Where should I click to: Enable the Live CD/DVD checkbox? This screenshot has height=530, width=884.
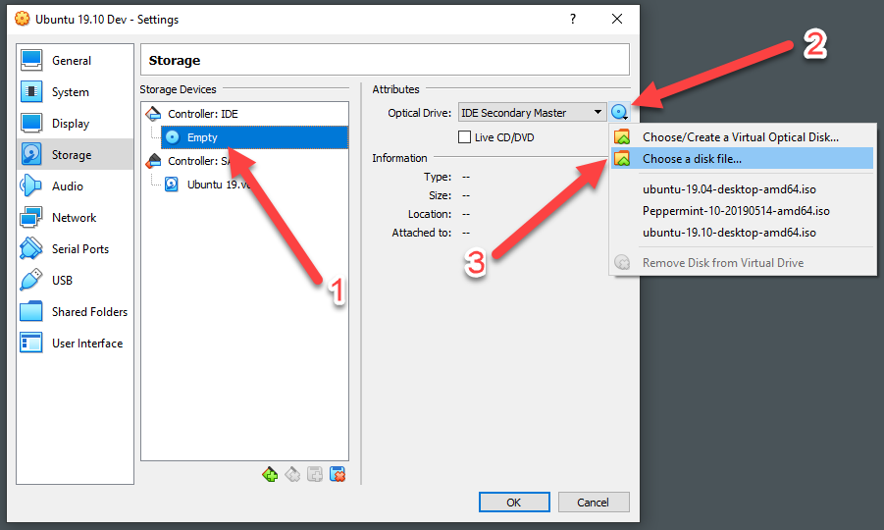point(464,137)
